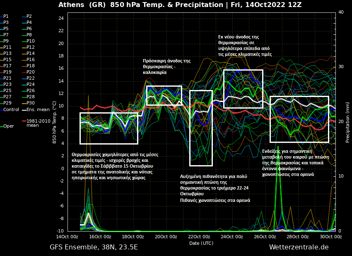This screenshot has height=256, width=352.
Task: Open the Wetterzentrale.de source label
Action: pos(299,247)
